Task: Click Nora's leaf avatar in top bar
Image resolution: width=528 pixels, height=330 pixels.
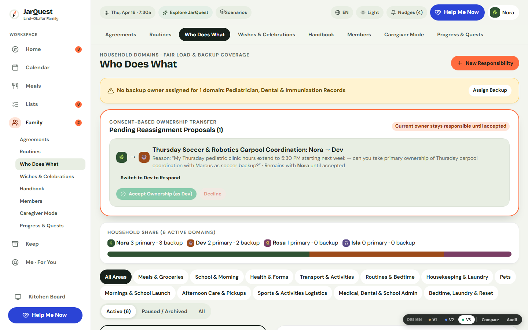Action: pos(495,12)
